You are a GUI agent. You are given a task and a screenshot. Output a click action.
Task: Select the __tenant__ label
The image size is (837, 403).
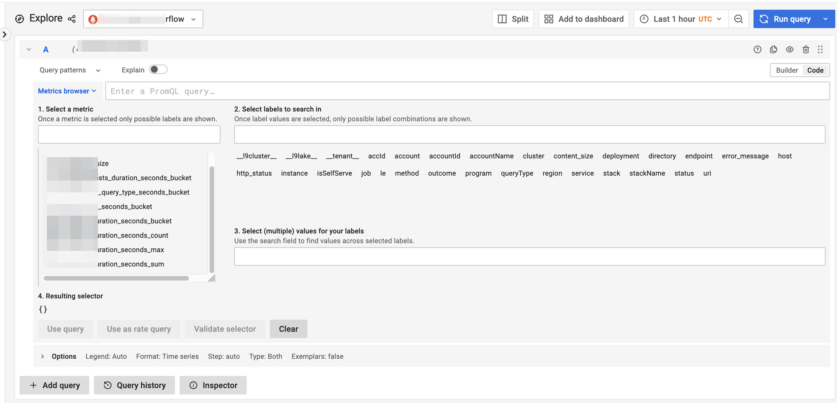tap(343, 156)
